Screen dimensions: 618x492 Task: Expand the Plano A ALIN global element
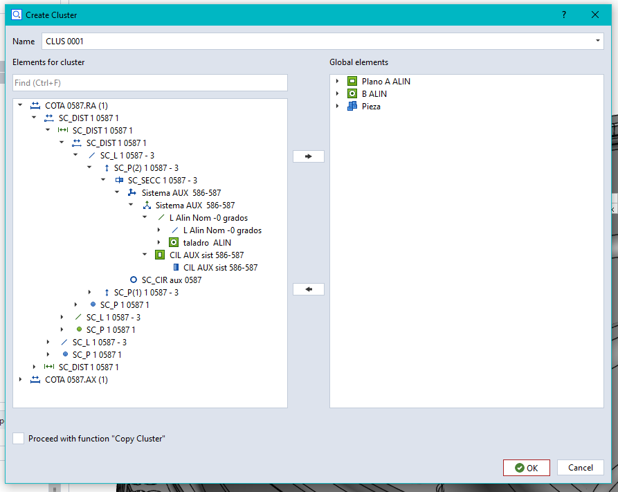click(x=338, y=82)
